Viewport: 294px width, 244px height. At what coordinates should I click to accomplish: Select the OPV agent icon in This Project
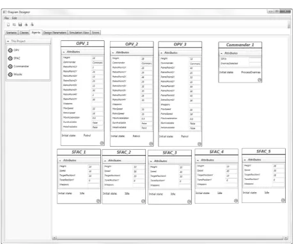(x=10, y=51)
